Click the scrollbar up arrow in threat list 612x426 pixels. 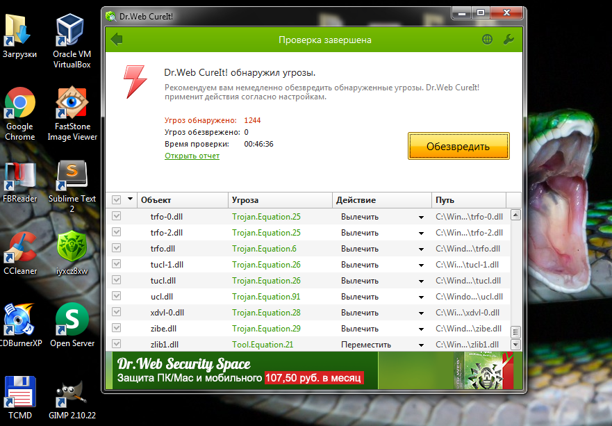(x=515, y=215)
